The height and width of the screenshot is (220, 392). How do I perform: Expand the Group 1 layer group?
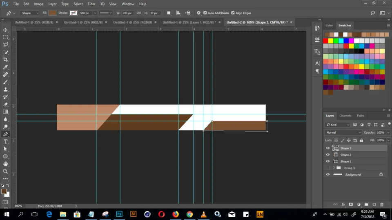point(334,168)
